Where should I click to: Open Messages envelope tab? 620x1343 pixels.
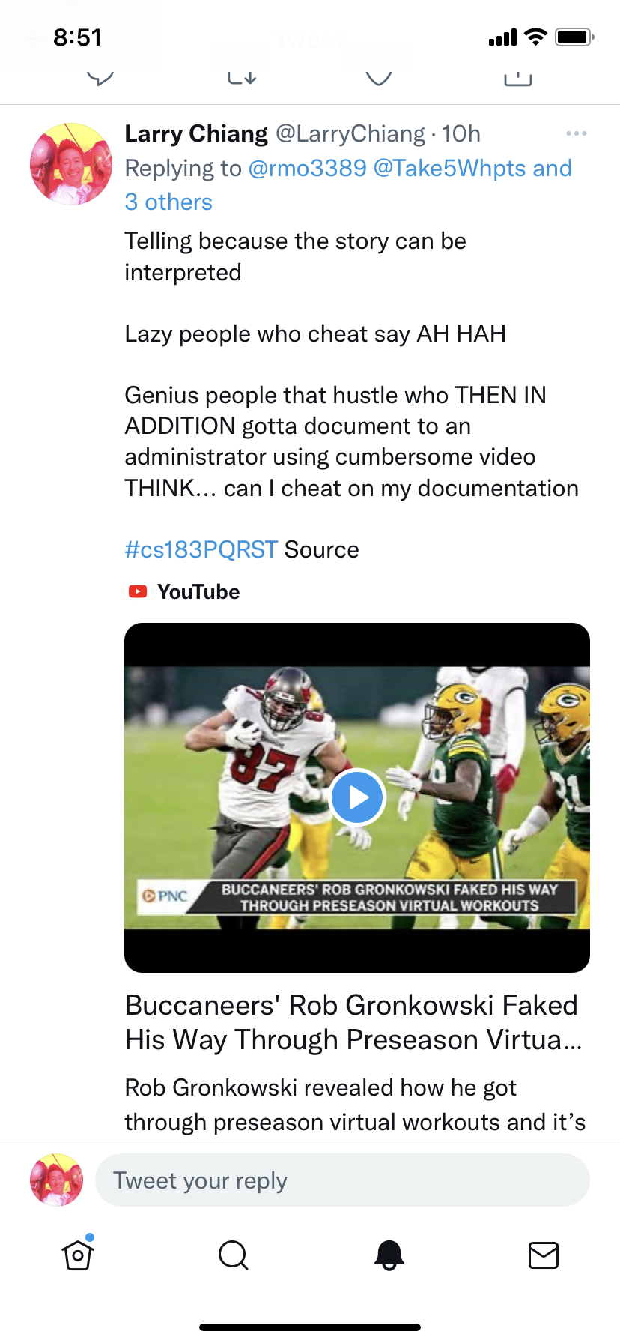[543, 1255]
